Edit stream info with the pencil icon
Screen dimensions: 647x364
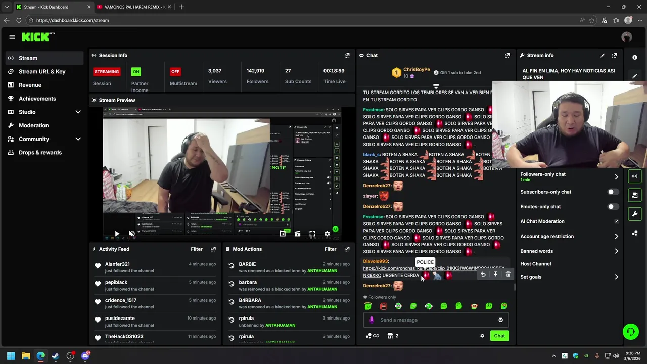pos(602,55)
